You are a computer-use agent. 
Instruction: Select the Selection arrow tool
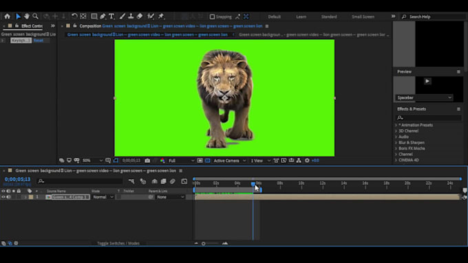(x=18, y=16)
